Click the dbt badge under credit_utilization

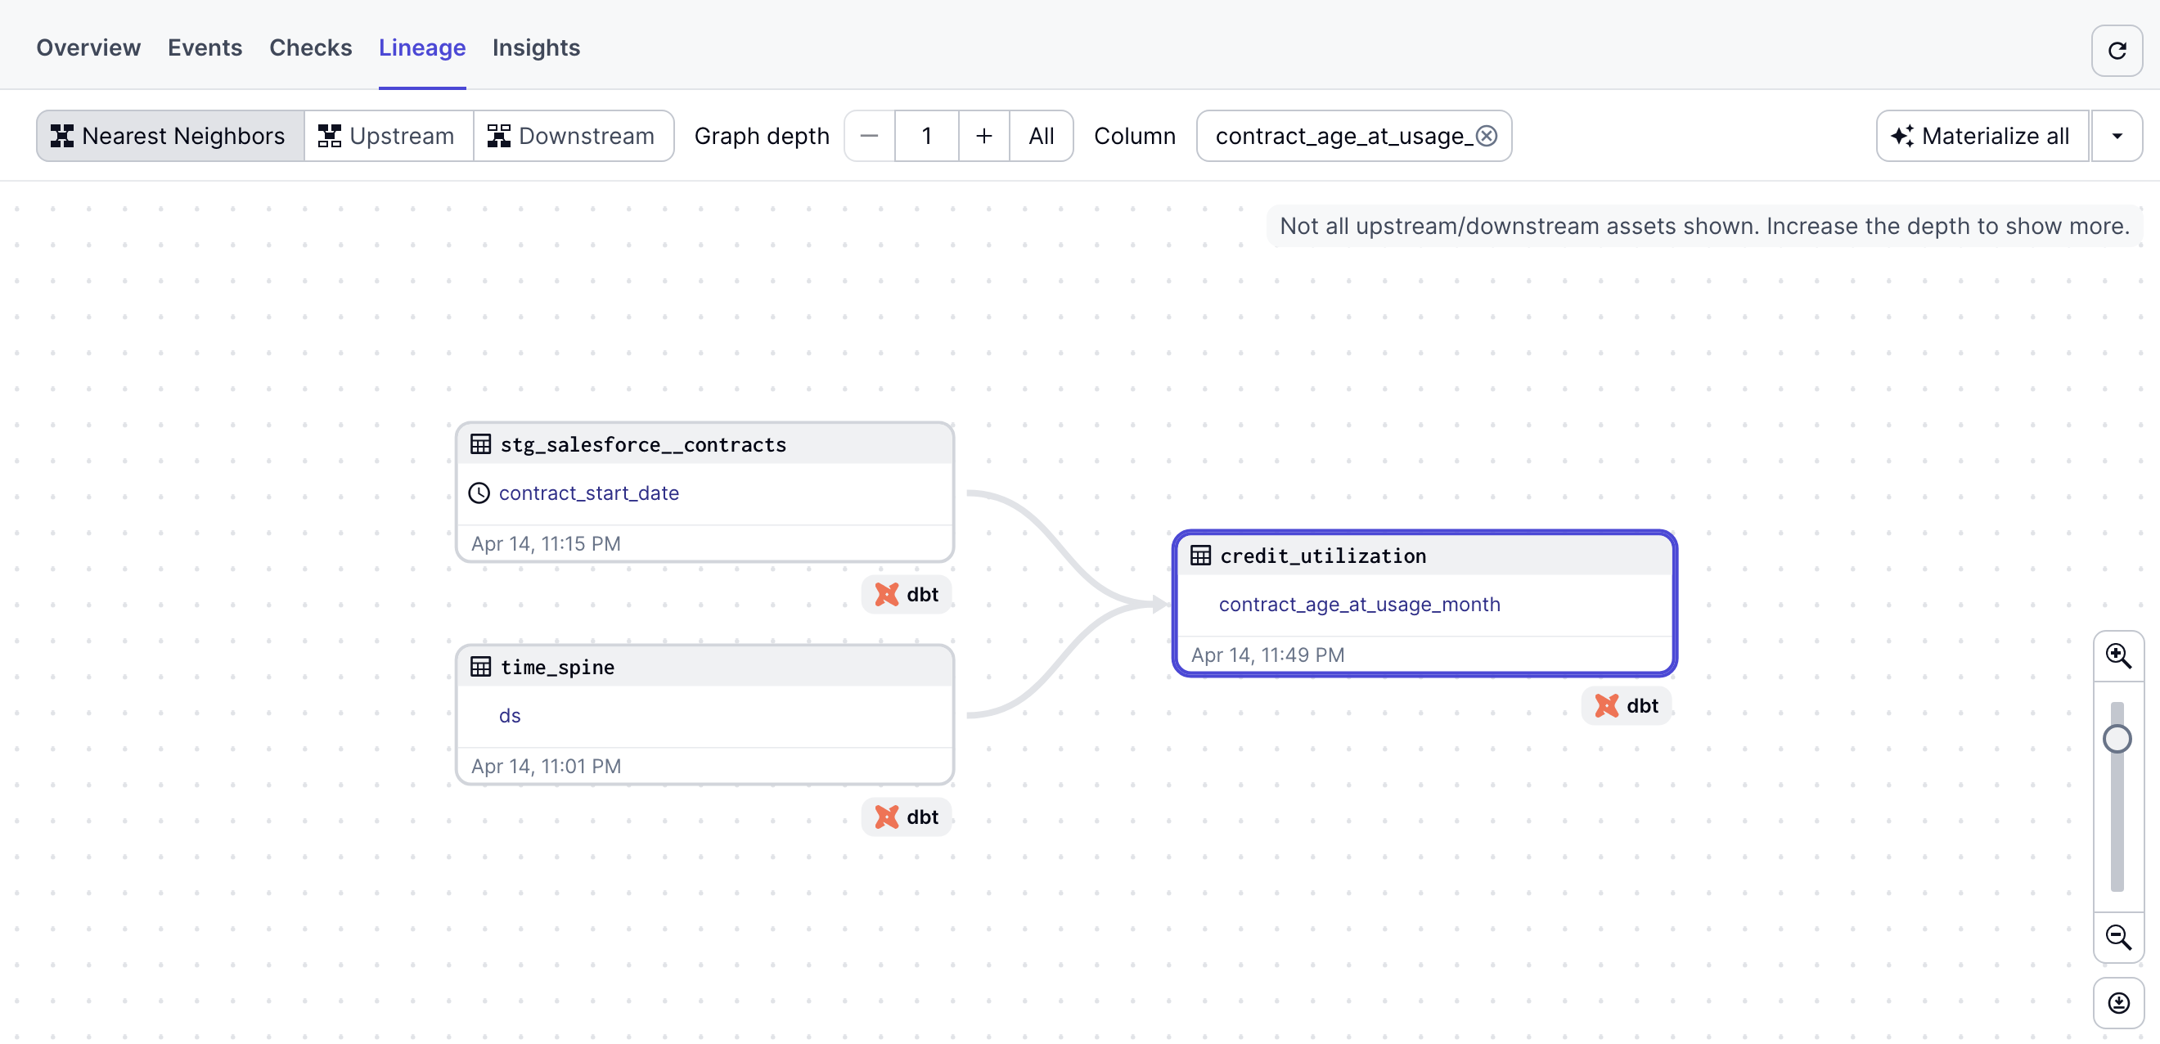pos(1626,705)
